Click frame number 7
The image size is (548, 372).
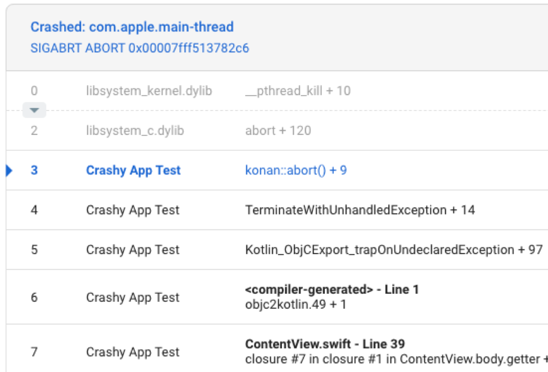click(x=34, y=352)
